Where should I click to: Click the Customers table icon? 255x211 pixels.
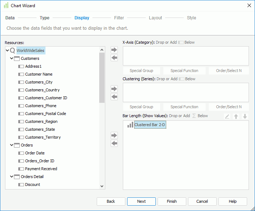pos(17,58)
